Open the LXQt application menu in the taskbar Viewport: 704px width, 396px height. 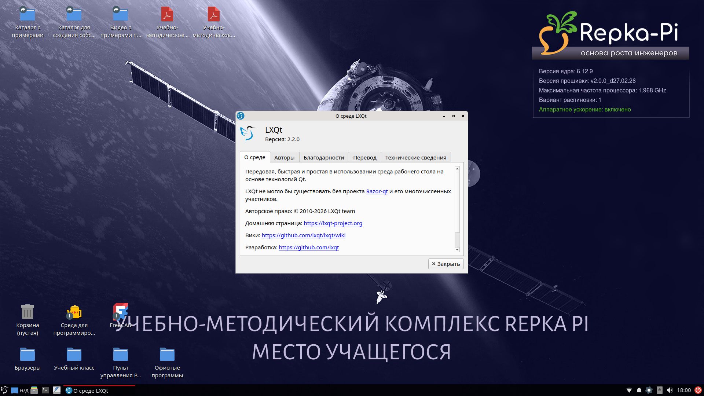pos(5,390)
